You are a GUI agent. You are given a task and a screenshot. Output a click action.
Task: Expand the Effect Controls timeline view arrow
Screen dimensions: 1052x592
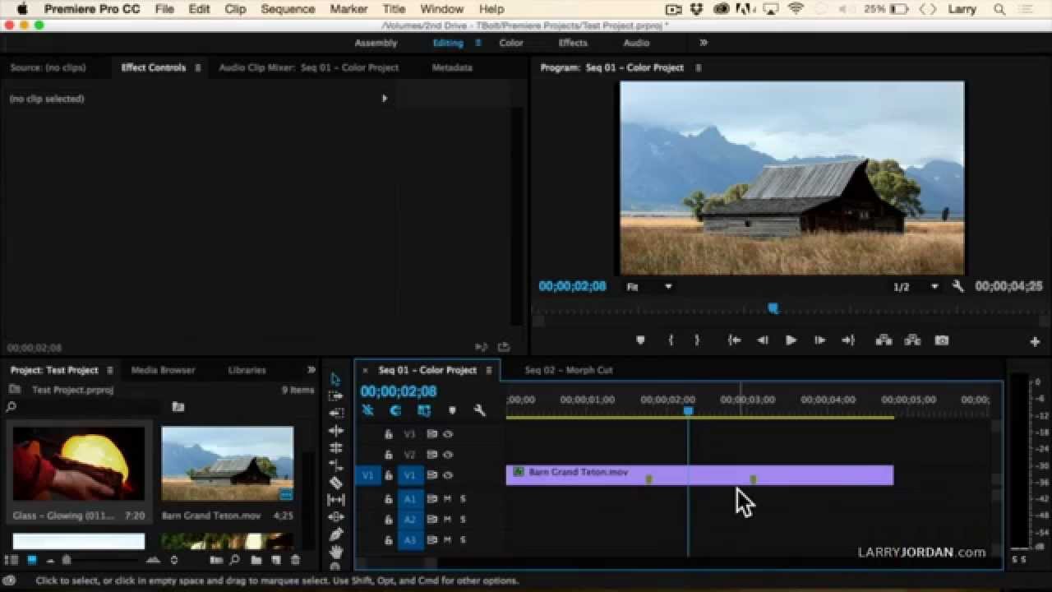(x=384, y=99)
